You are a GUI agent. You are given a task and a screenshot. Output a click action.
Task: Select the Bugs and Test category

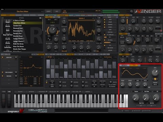pyautogui.click(x=8, y=34)
